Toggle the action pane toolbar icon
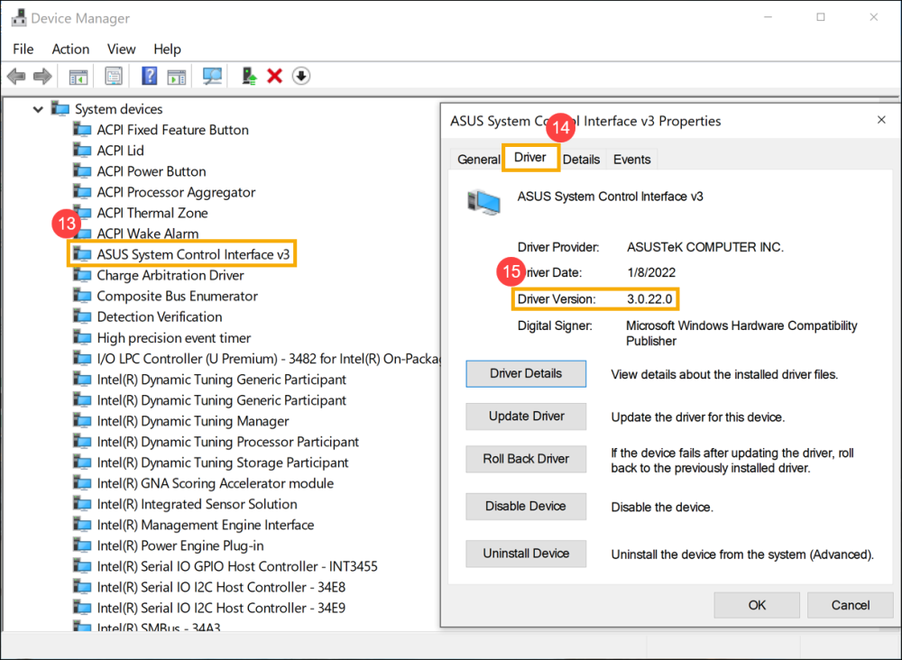Screen dimensions: 902x660 tap(177, 76)
